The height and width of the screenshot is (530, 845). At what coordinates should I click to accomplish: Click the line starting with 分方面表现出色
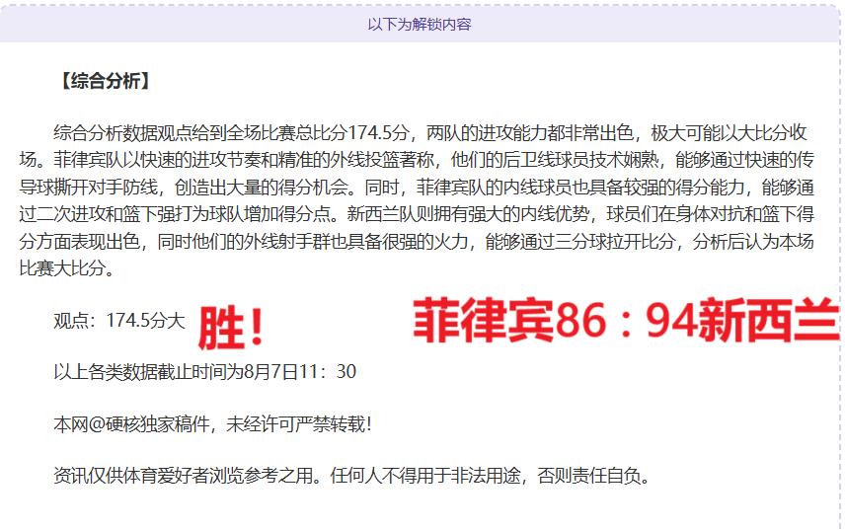[x=417, y=241]
